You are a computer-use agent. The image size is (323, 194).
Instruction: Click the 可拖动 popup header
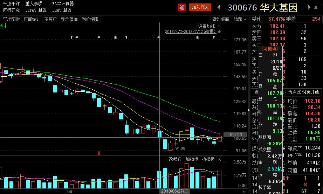coord(270,49)
